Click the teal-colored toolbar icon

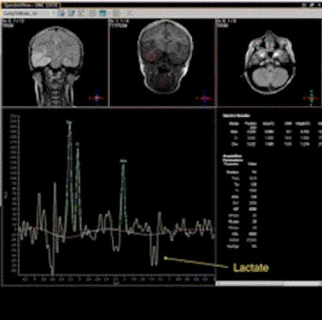click(x=103, y=13)
